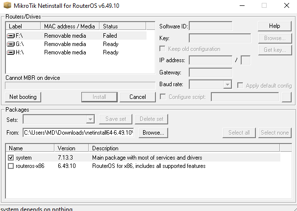Click 'RouterOS for x86' description text
Viewport: 297px width, 211px height.
[149, 166]
